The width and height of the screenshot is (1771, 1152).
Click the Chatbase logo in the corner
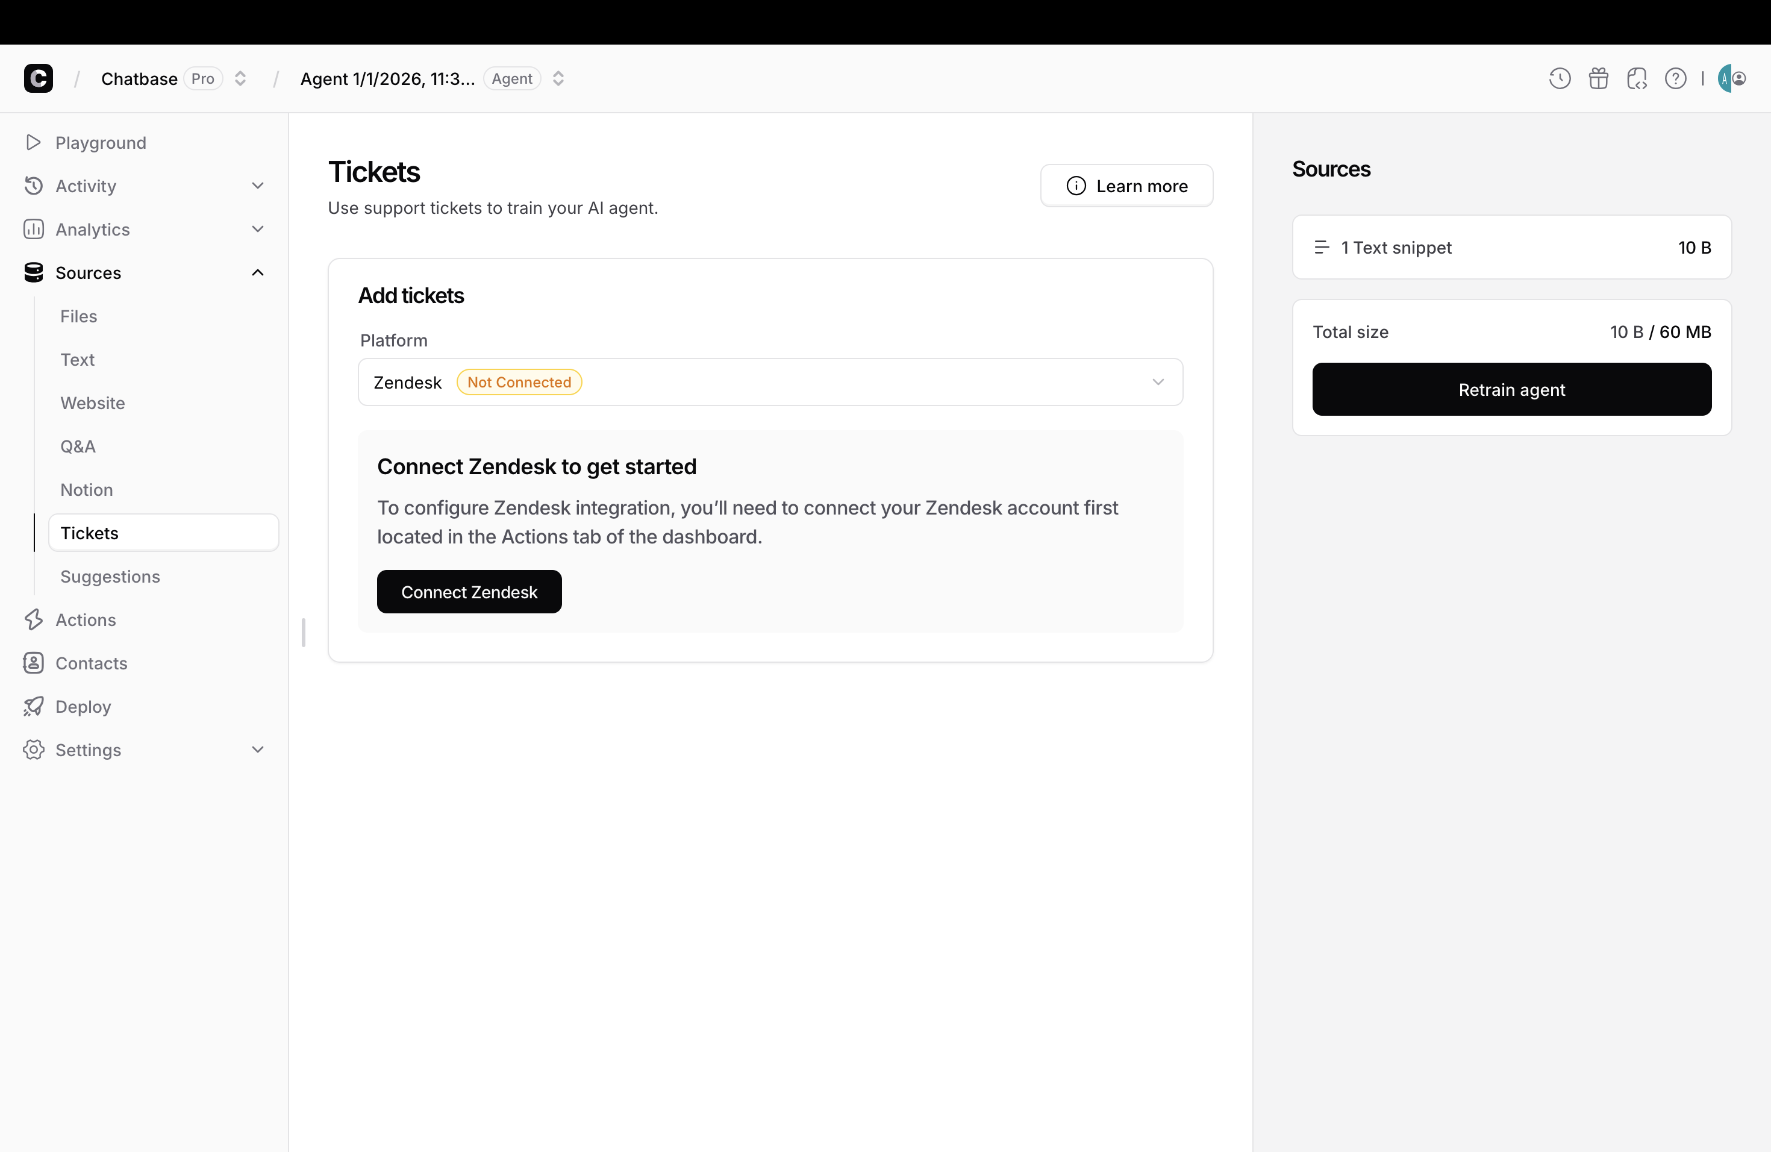tap(38, 78)
